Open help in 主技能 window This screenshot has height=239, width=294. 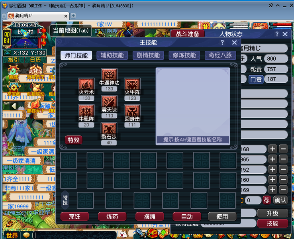tap(222, 43)
